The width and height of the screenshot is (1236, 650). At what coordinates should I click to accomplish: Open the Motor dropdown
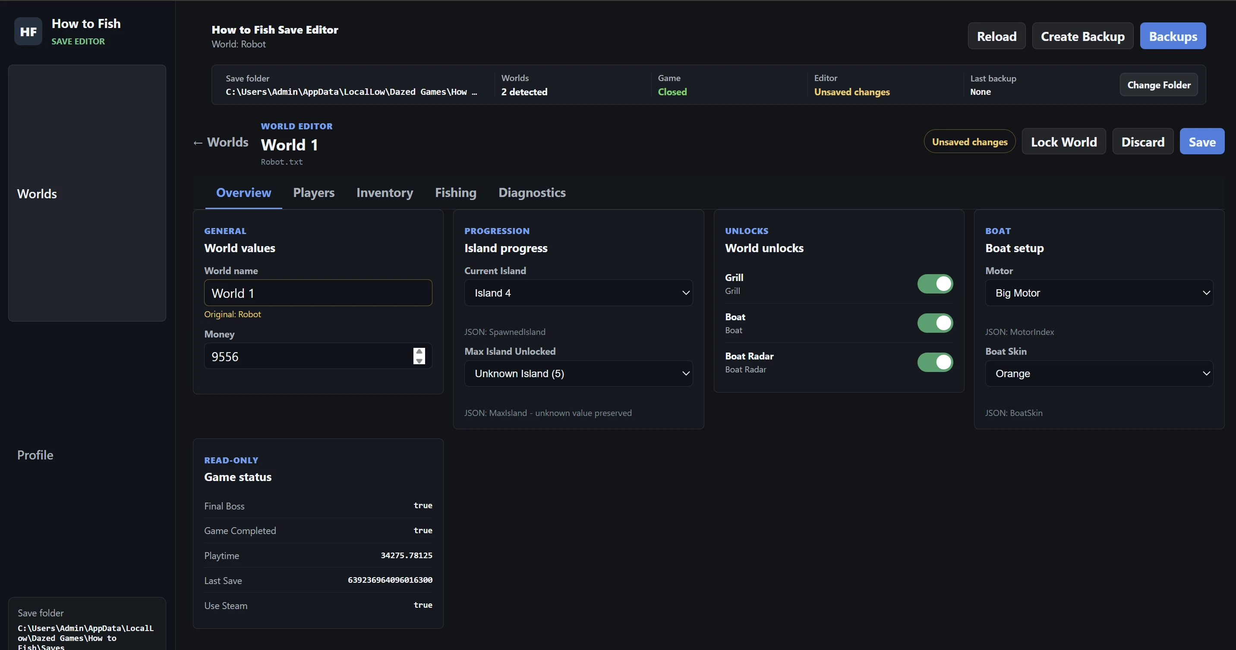(x=1099, y=293)
